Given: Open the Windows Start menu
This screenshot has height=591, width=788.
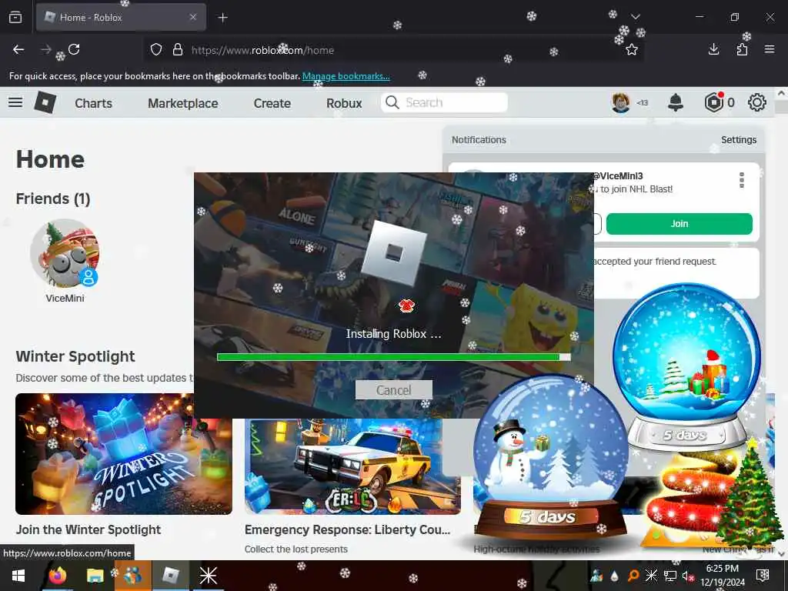Looking at the screenshot, I should pyautogui.click(x=18, y=576).
